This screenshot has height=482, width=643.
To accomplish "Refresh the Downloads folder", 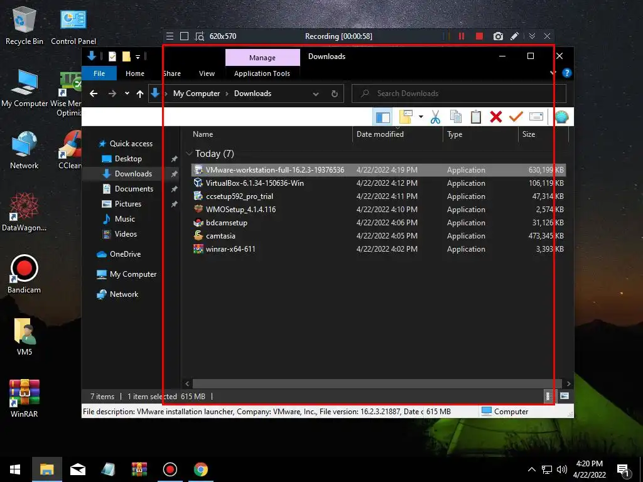I will tap(335, 94).
